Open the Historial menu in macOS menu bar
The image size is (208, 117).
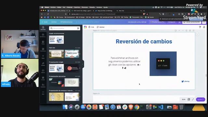70,7
